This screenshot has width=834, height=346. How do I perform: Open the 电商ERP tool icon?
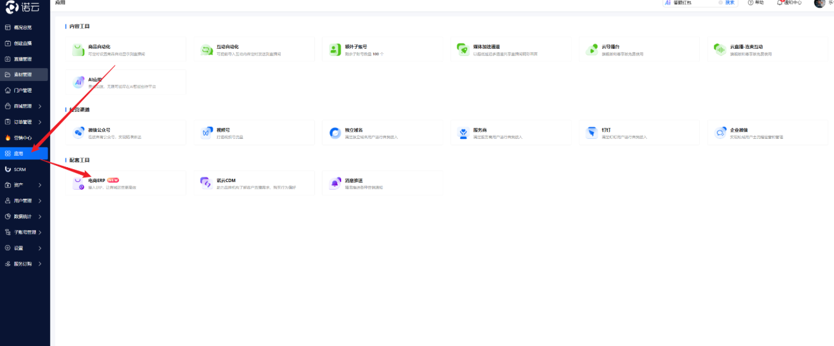point(78,183)
